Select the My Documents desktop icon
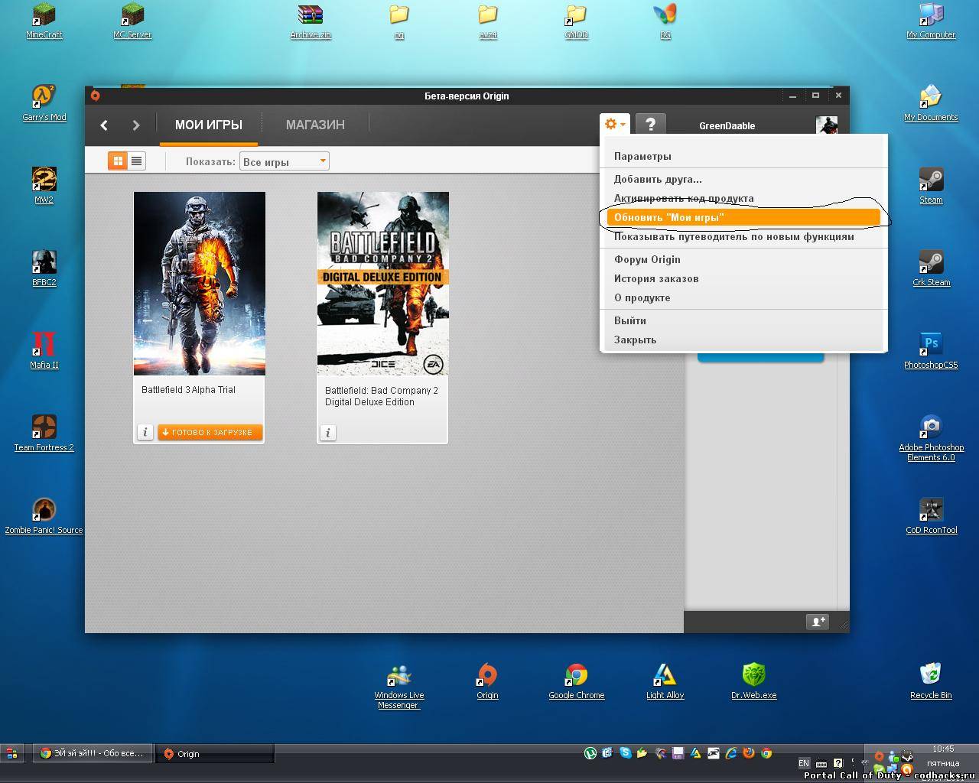 [x=931, y=103]
